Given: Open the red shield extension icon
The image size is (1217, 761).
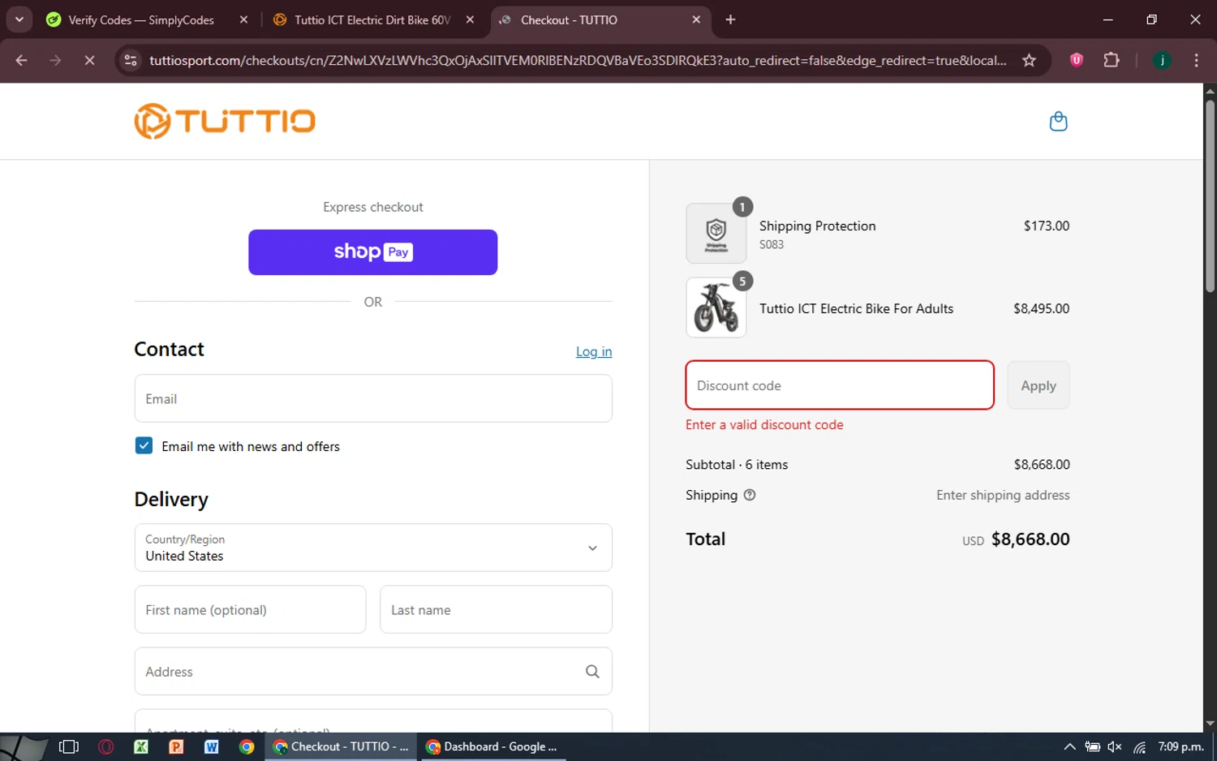Looking at the screenshot, I should (x=1077, y=60).
